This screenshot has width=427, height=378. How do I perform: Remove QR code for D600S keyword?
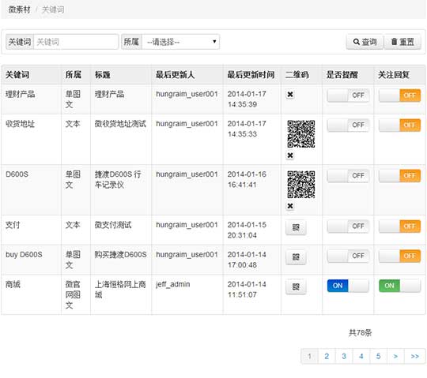click(x=290, y=206)
